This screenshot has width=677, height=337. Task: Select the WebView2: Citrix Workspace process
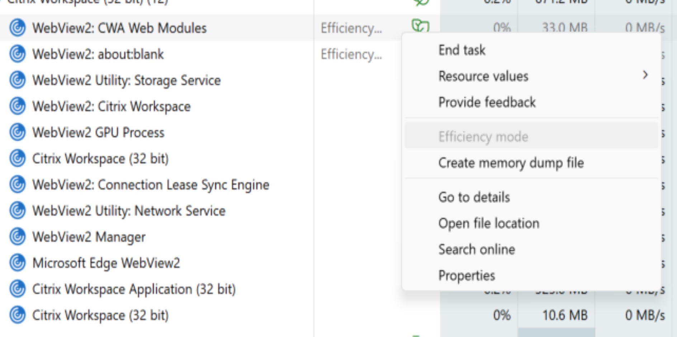pos(111,106)
